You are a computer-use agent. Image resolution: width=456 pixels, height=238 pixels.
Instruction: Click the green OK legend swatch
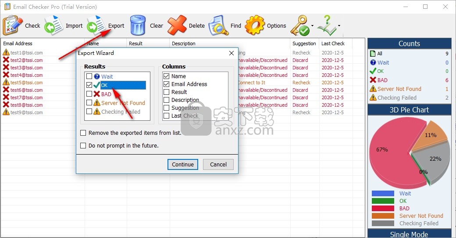(x=383, y=201)
